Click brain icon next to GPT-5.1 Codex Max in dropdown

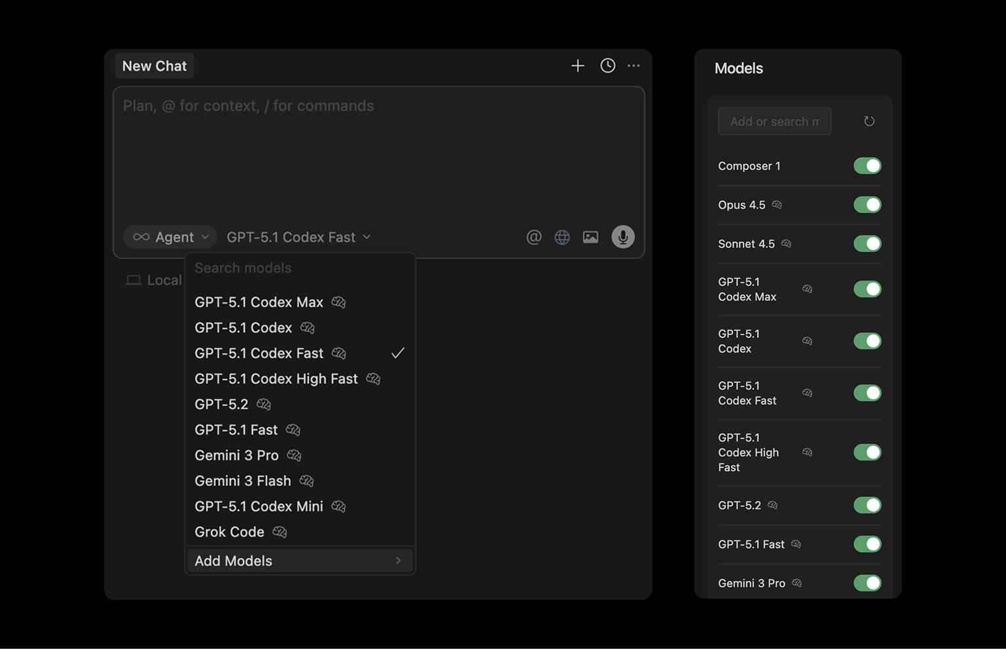[339, 302]
